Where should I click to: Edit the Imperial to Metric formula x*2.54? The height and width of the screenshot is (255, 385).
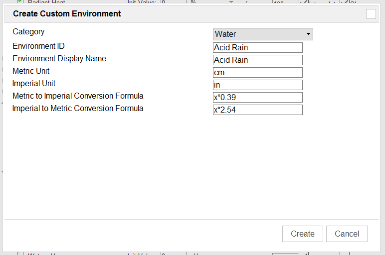(x=257, y=110)
